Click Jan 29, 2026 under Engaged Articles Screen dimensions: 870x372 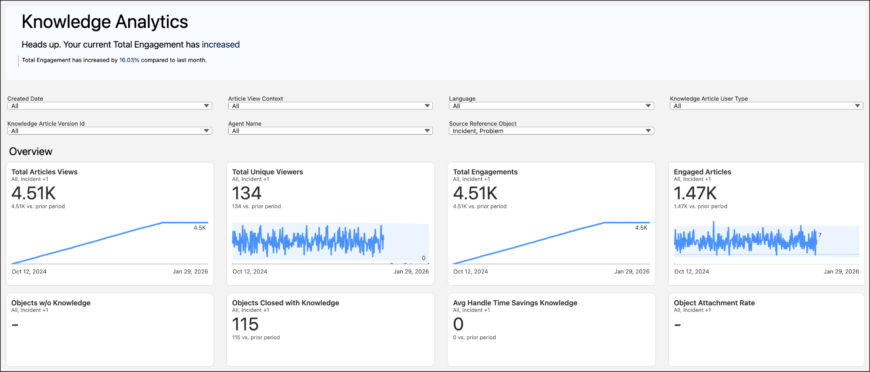[x=841, y=272]
